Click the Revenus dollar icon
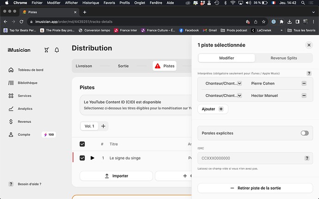Image resolution: width=319 pixels, height=199 pixels. [x=11, y=121]
